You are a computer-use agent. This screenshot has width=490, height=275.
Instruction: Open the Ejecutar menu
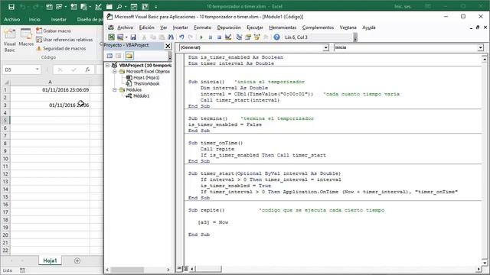255,27
